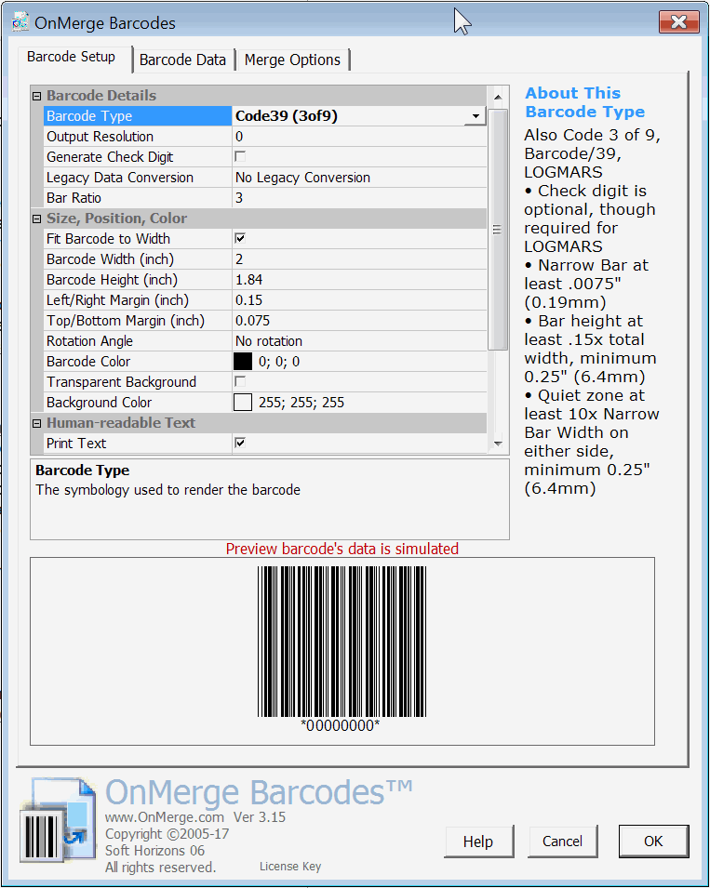Enable the Generate Check Digit checkbox
The height and width of the screenshot is (888, 710).
click(x=240, y=157)
